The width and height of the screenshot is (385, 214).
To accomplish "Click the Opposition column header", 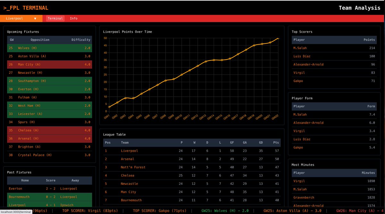I will [x=40, y=40].
